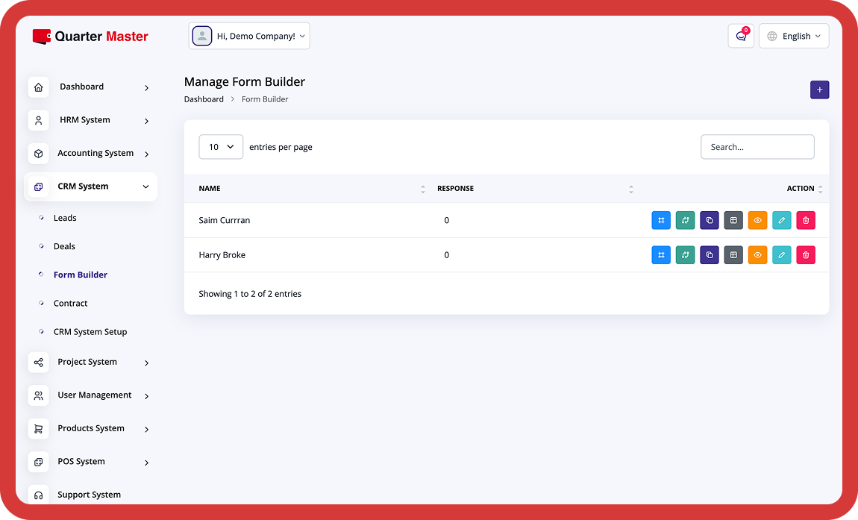Preview Harry Broke's form with the eye icon

click(x=757, y=254)
